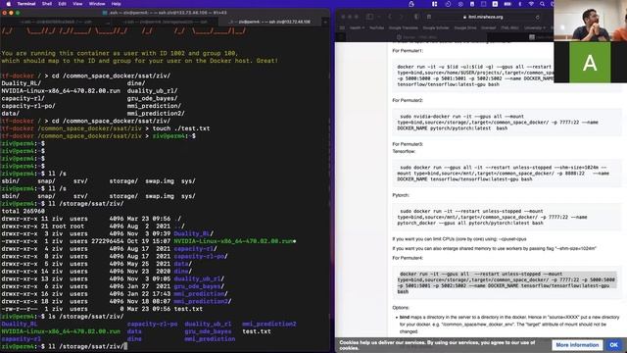Click 'ls /storage/ssat/ziv/' command line

[x=63, y=317]
